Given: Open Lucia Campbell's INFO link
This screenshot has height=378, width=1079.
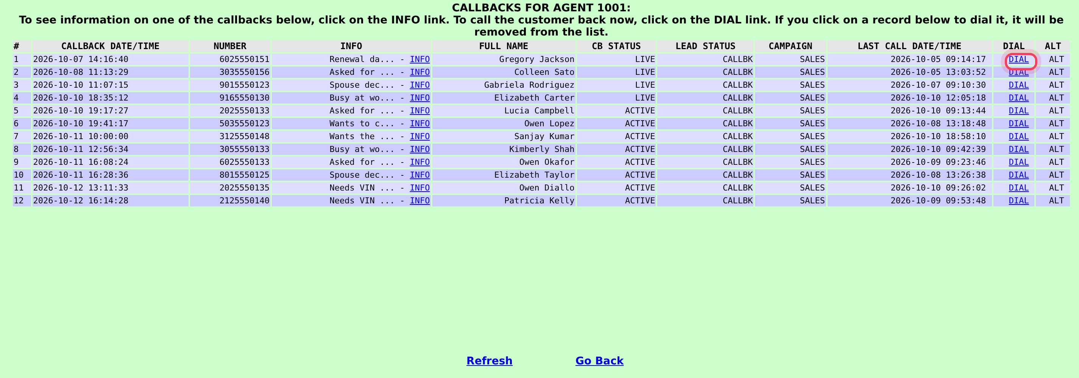Looking at the screenshot, I should (x=419, y=111).
